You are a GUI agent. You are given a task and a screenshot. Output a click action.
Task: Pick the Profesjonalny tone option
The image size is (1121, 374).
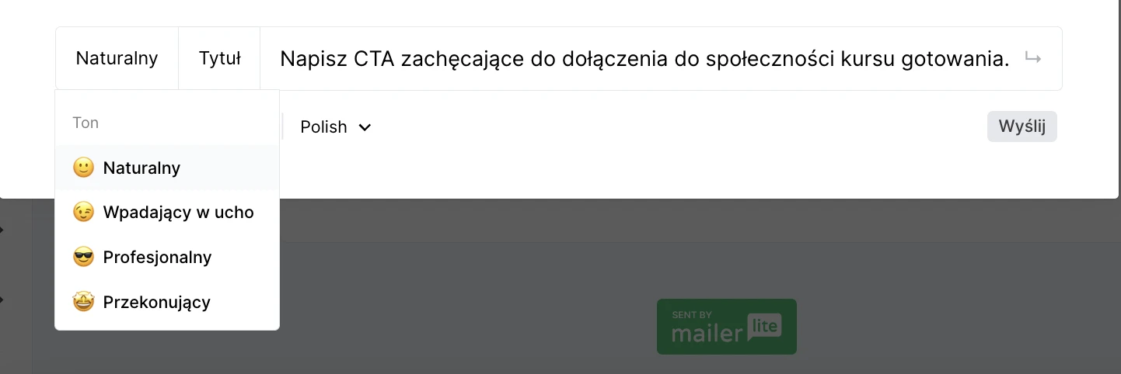(157, 257)
